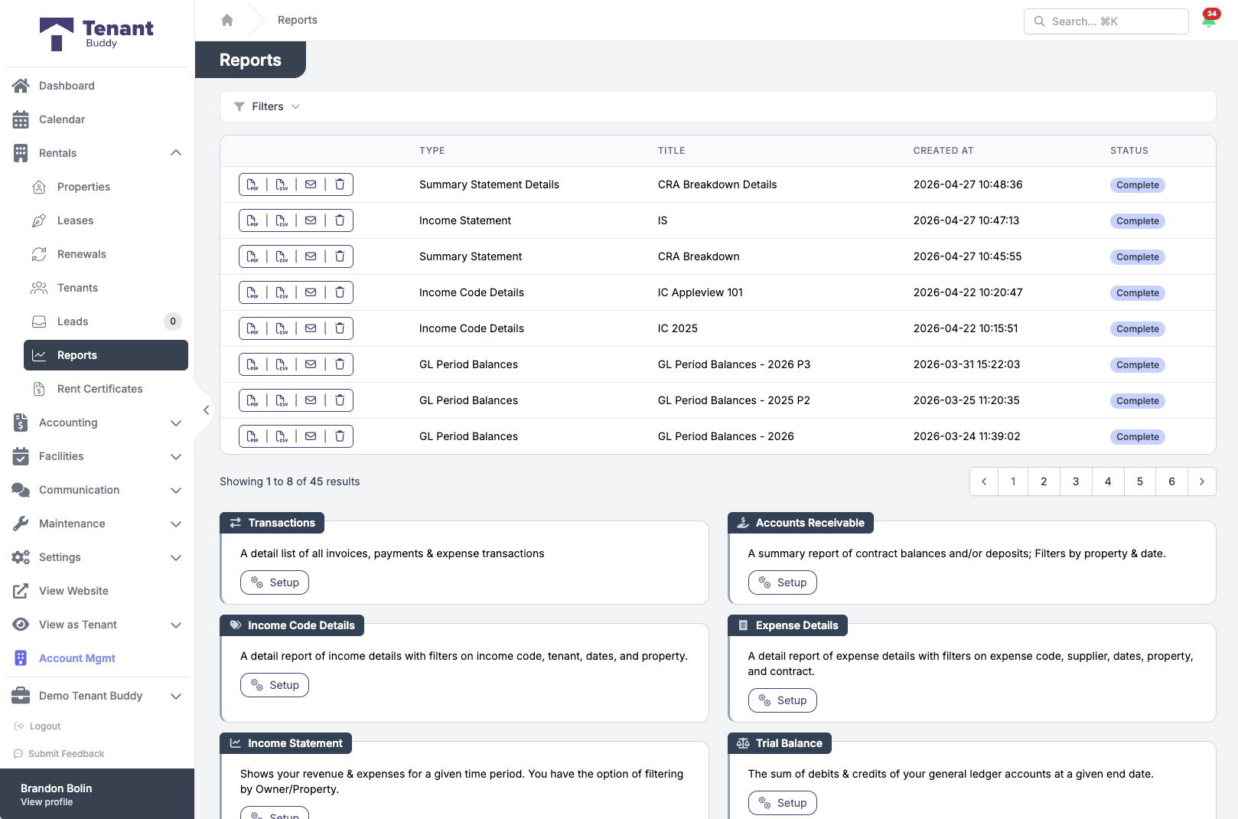Screen dimensions: 1238x819
Task: Click Complete status of IC Appleview 101
Action: [1138, 293]
